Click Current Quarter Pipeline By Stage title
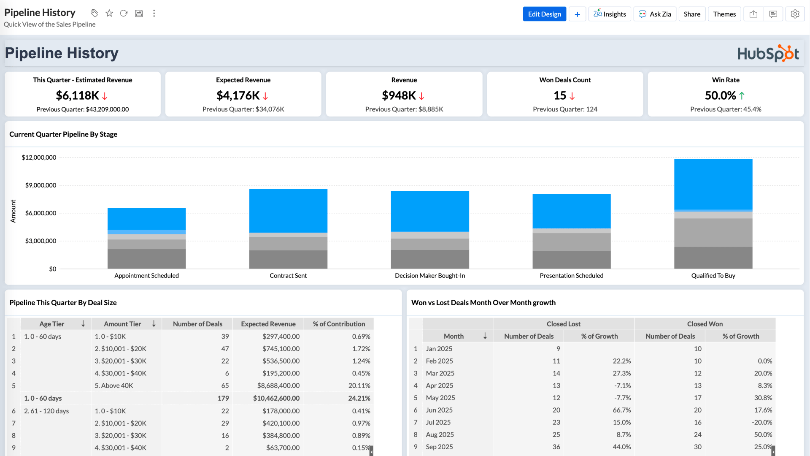 point(63,134)
